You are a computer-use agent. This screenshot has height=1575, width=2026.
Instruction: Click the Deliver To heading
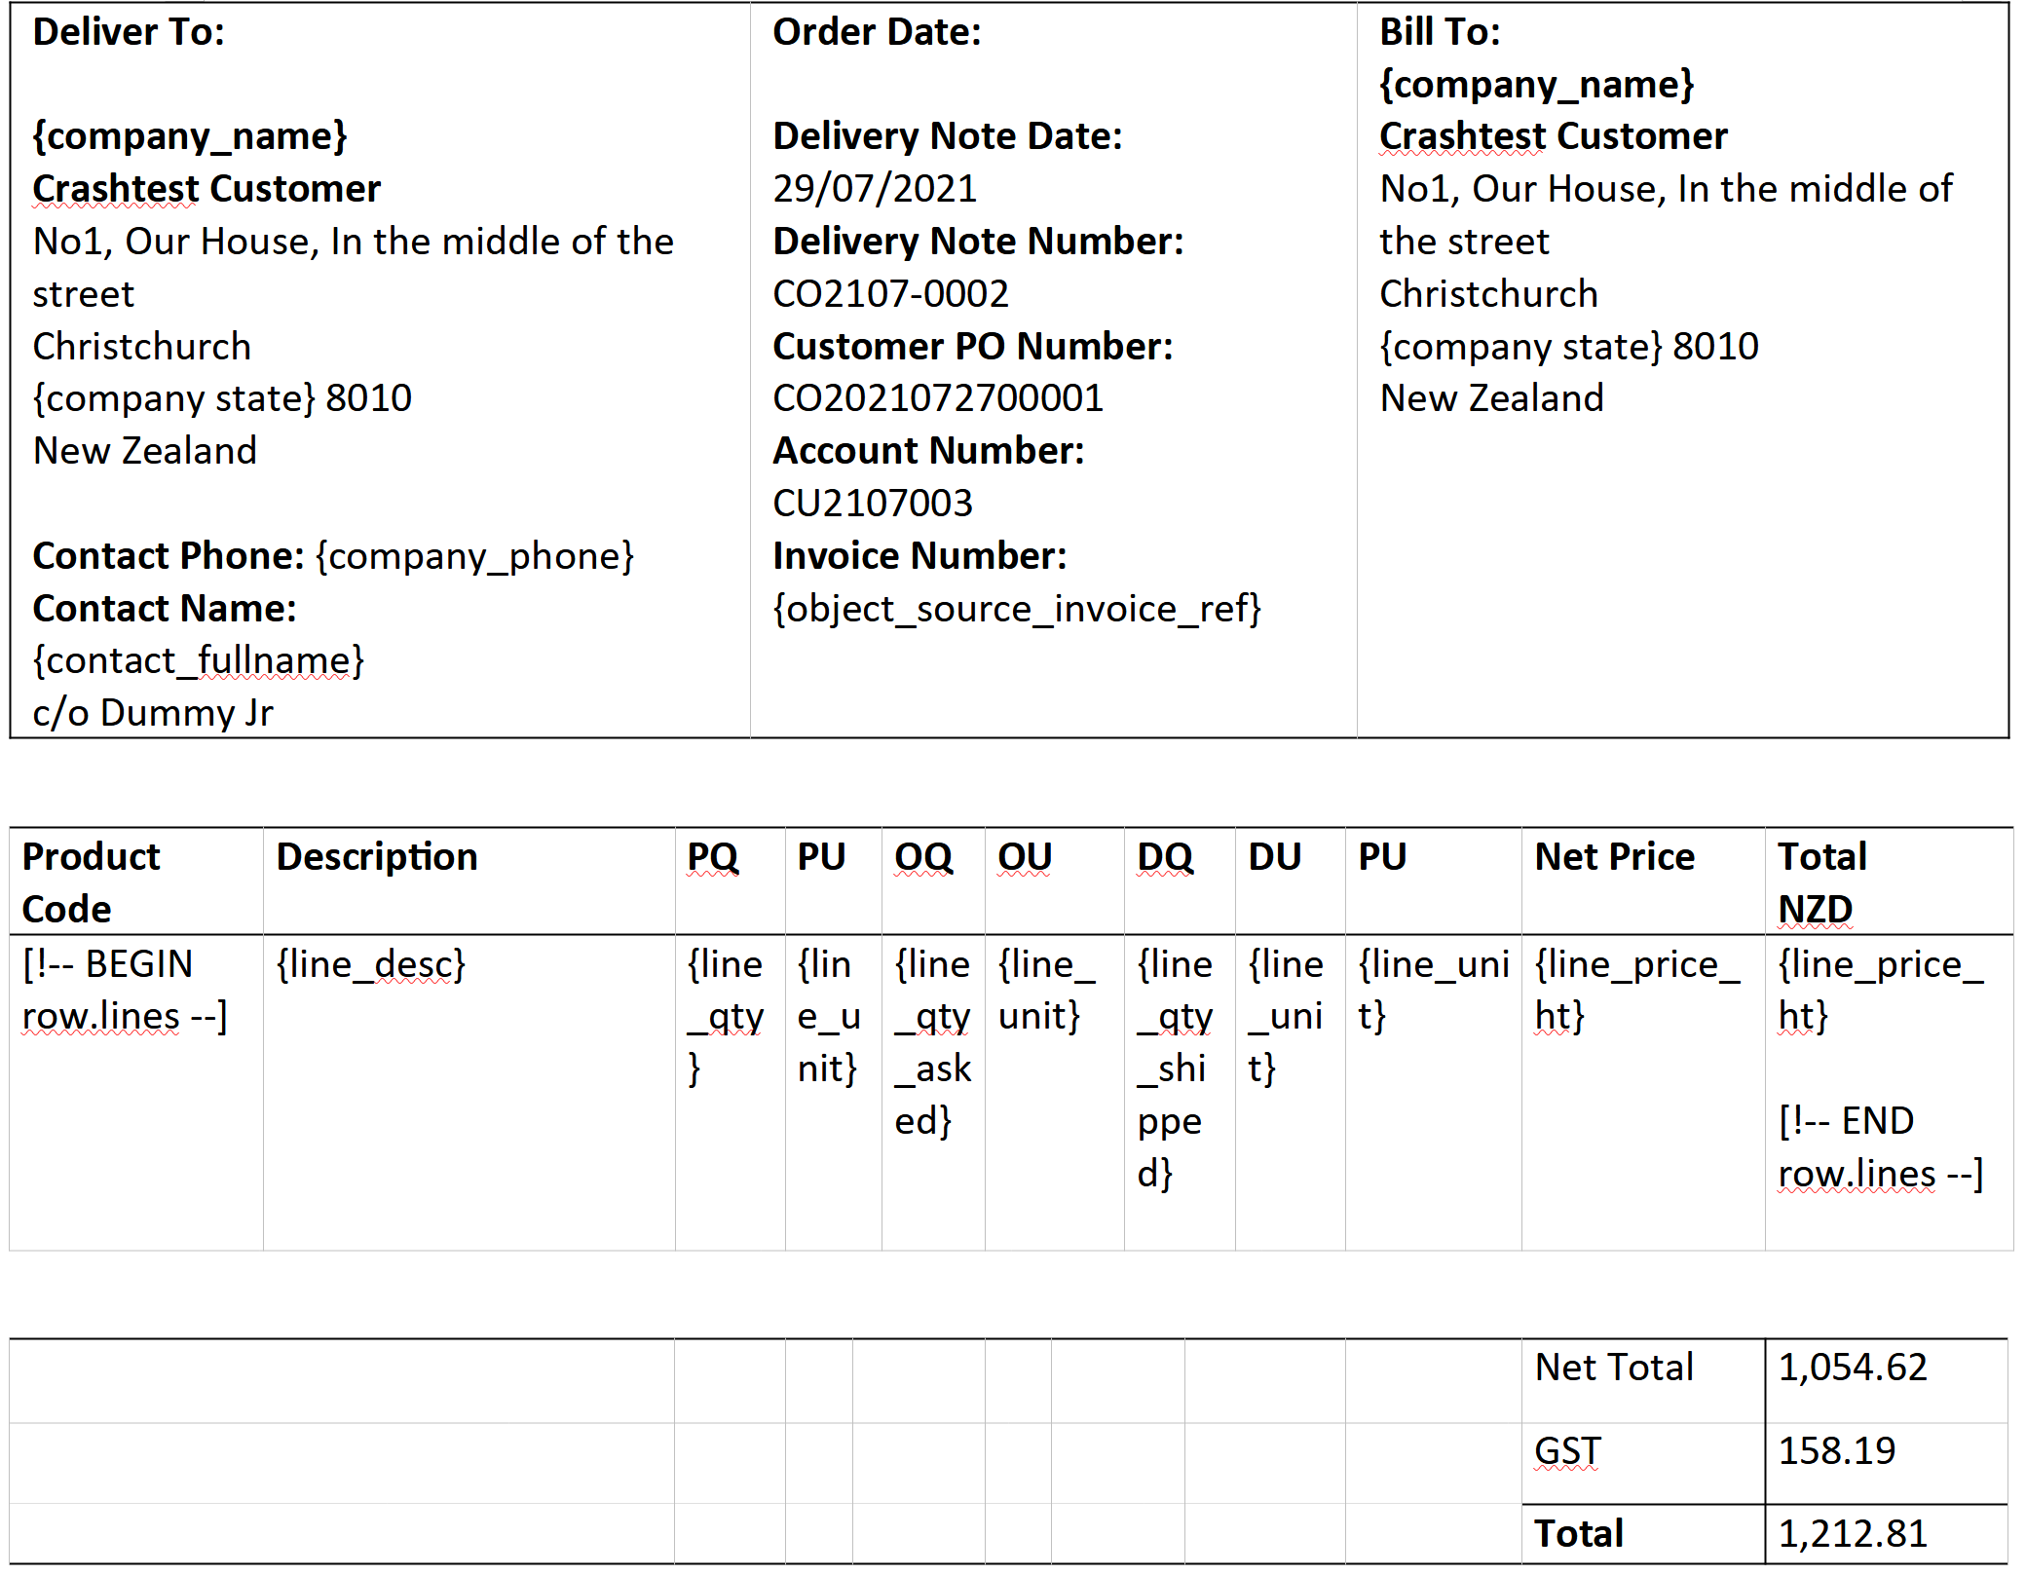(x=129, y=32)
